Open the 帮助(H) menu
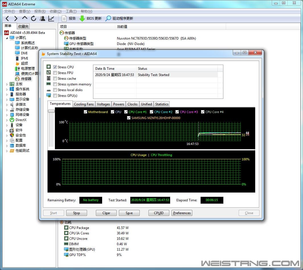Image resolution: width=303 pixels, height=270 pixels. pos(86,11)
